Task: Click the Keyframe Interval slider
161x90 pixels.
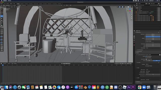Action: [153, 74]
